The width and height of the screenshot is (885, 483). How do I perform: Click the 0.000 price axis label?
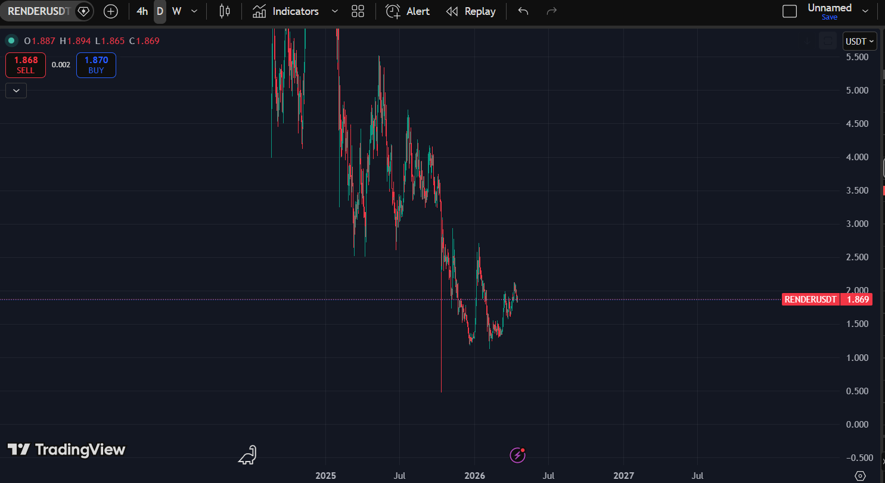(x=857, y=424)
